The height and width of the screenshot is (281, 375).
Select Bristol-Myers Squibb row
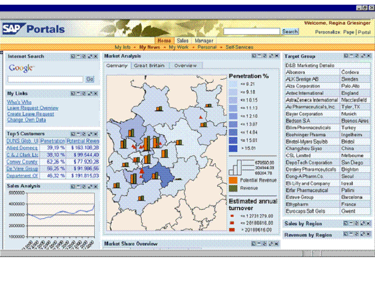tap(328, 142)
